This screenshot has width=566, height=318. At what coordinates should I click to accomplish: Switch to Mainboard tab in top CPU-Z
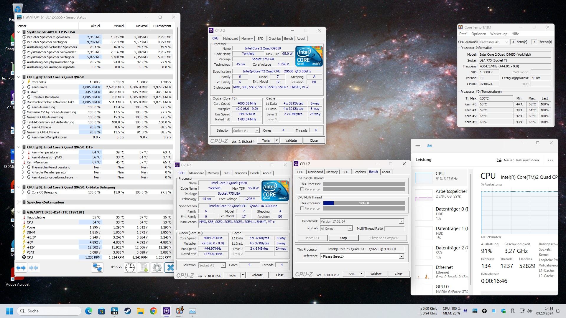(230, 39)
